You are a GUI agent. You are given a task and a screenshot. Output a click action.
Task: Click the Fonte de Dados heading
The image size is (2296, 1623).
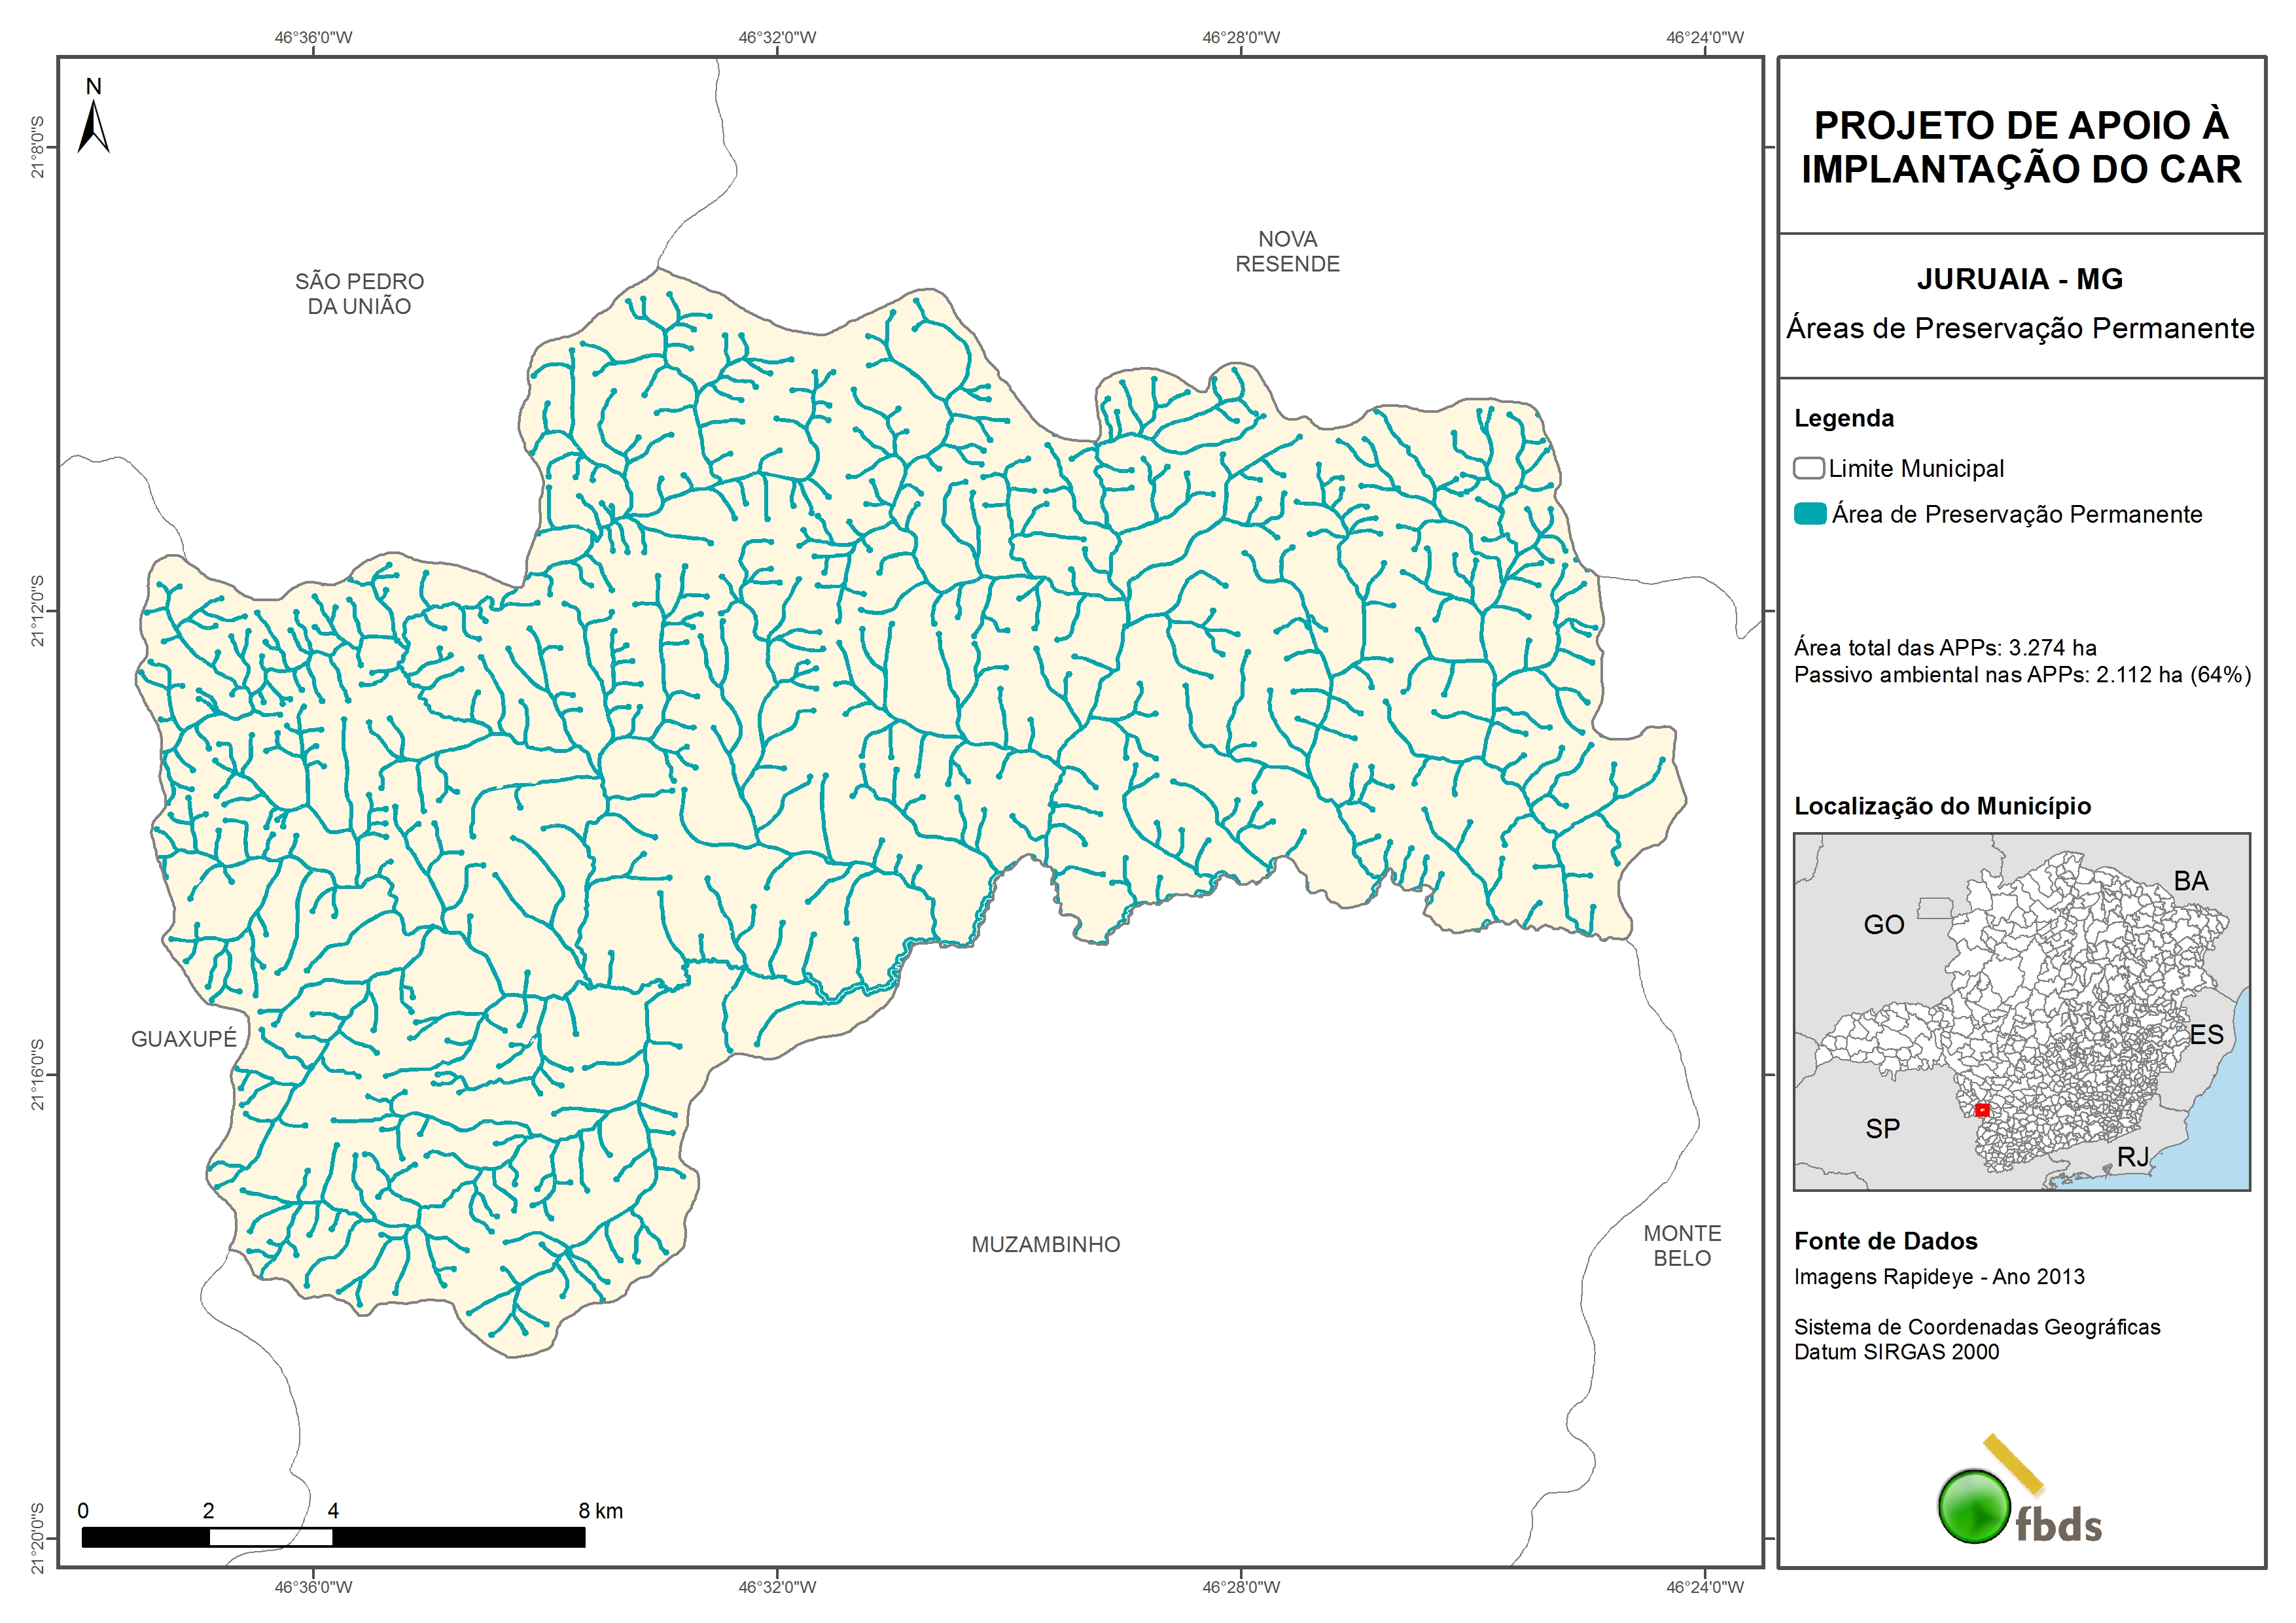coord(1886,1241)
